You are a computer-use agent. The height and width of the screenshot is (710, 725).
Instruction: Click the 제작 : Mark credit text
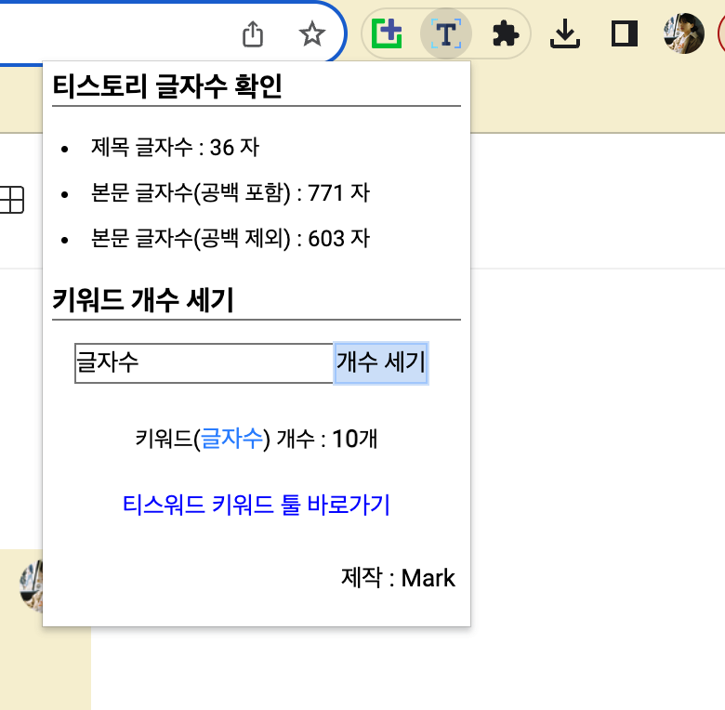point(398,577)
